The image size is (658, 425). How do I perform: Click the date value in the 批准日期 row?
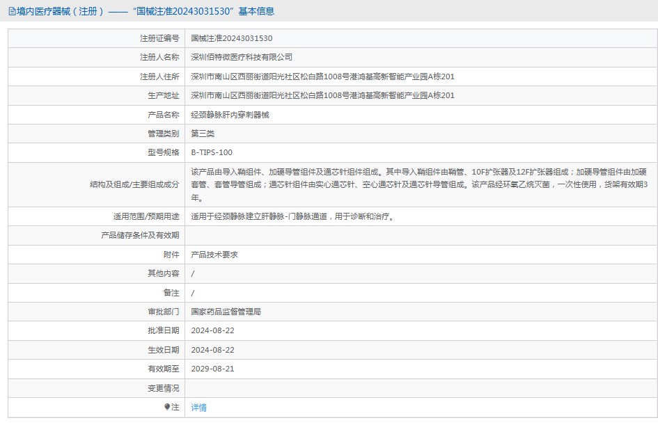point(212,330)
